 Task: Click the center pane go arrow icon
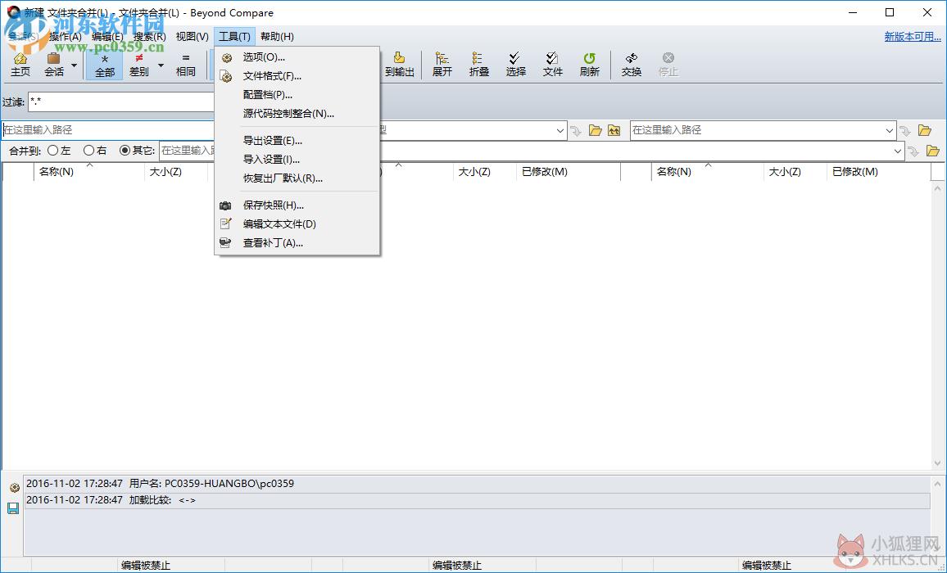click(x=576, y=130)
